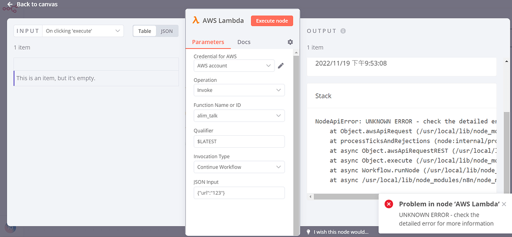Open the Function Name or ID dropdown
Viewport: 512px width, 237px height.
pyautogui.click(x=239, y=116)
